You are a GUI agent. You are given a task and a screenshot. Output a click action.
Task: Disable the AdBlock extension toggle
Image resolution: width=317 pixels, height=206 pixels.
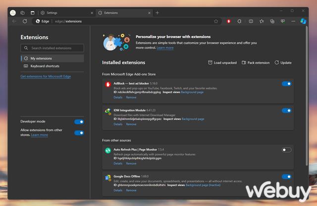coord(286,83)
